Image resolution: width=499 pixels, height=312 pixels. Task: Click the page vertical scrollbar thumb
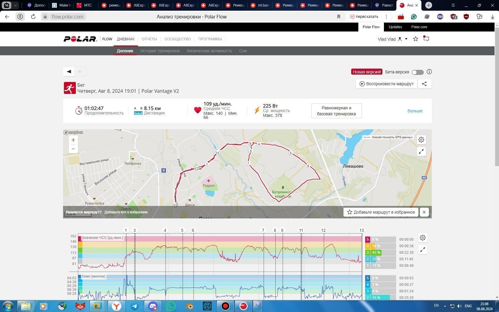coord(497,97)
